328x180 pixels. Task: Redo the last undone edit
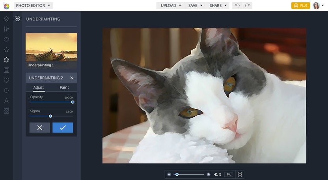click(x=247, y=6)
